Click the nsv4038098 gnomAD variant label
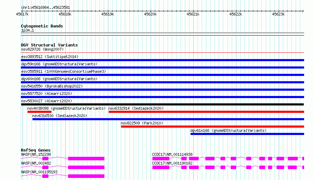The width and height of the screenshot is (314, 180). tap(66, 108)
